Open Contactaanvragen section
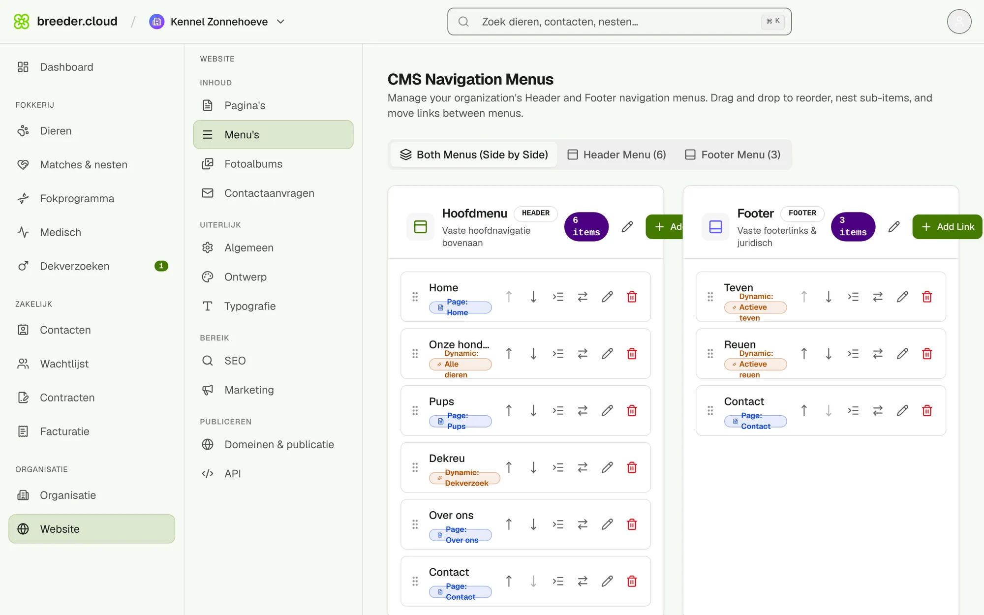 pos(273,193)
